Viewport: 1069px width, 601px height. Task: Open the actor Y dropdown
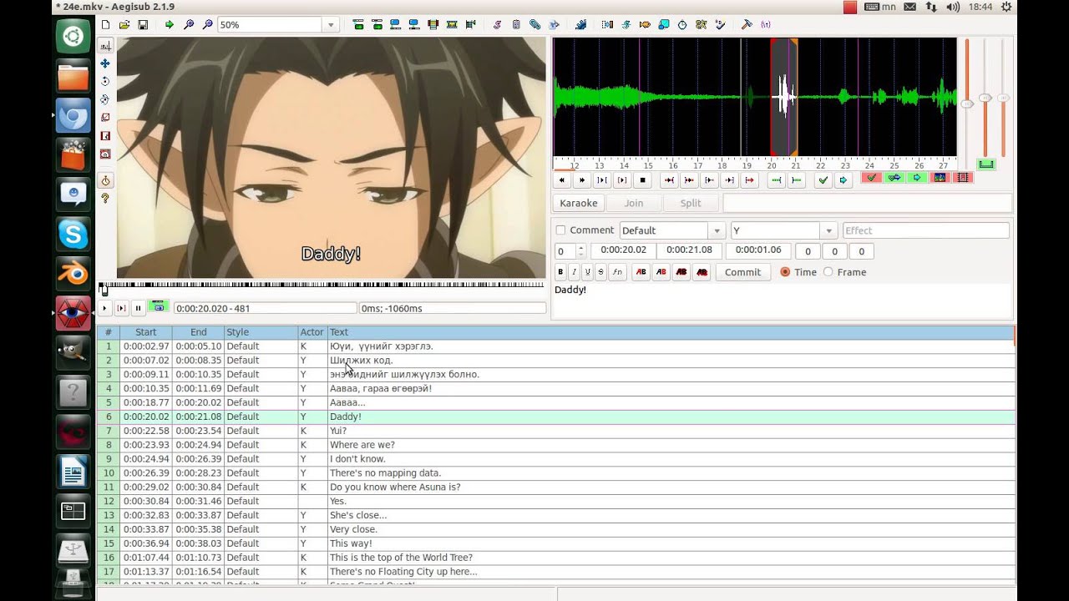tap(828, 230)
